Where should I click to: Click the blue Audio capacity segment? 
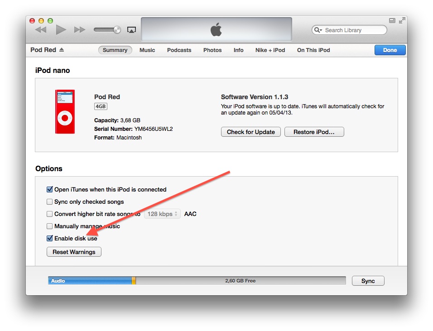pos(90,281)
